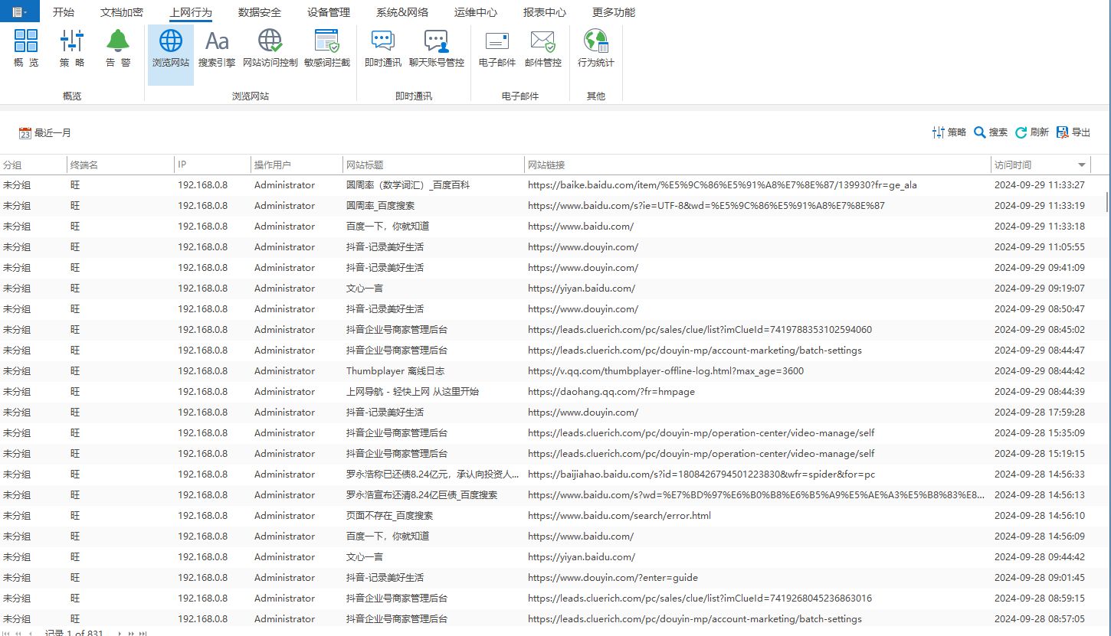Switch to the 上网行为 tab
The width and height of the screenshot is (1111, 636).
coord(191,12)
